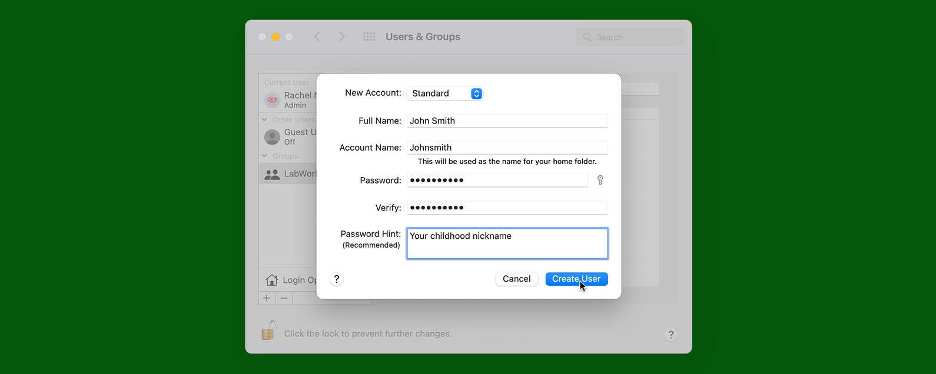This screenshot has height=374, width=936.
Task: Collapse the Other Users section
Action: (264, 119)
